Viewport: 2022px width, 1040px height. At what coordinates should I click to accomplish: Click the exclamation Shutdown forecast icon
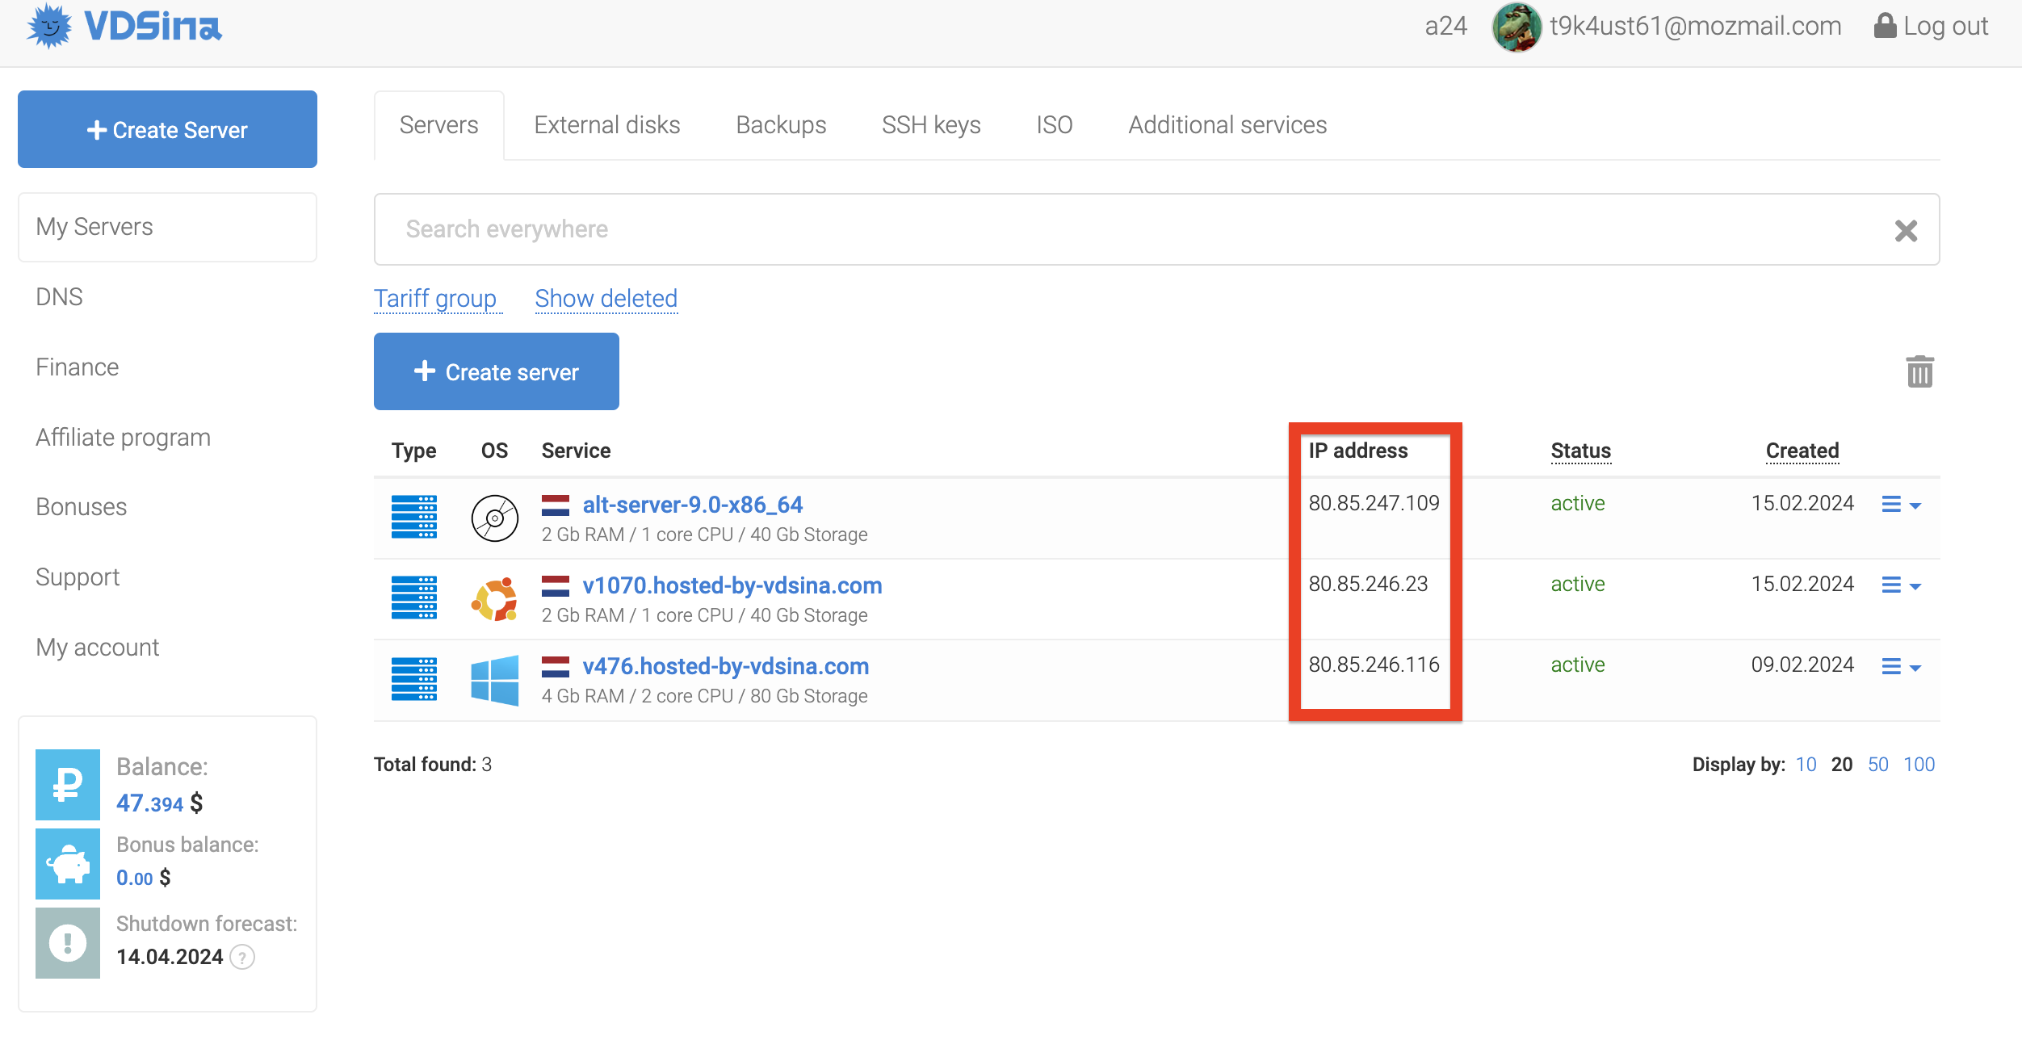click(68, 942)
